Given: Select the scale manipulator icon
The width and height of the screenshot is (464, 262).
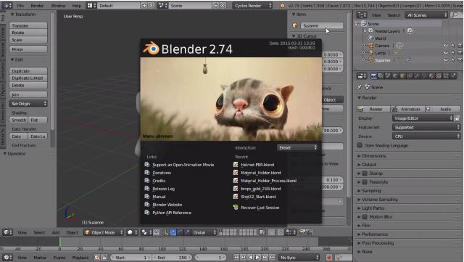Looking at the screenshot, I should [187, 232].
